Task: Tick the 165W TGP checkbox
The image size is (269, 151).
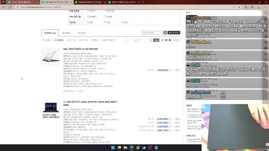Action: coord(88,22)
